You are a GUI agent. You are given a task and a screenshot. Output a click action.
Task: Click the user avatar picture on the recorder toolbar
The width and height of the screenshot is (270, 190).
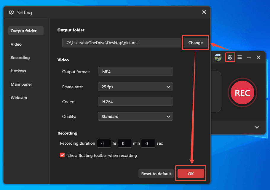pos(218,57)
